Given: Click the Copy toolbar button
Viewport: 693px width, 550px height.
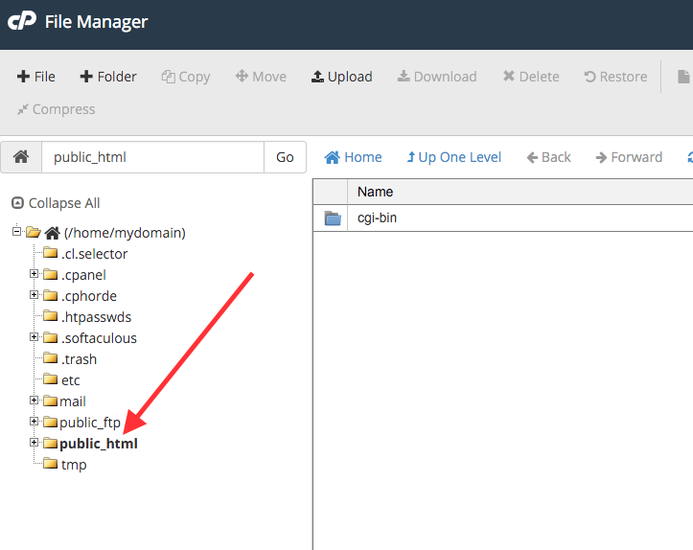Looking at the screenshot, I should [186, 77].
